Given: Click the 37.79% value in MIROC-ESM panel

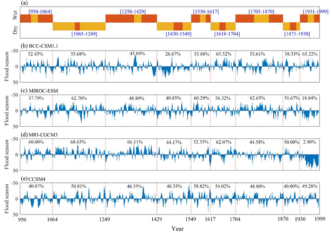Looking at the screenshot, I should 36,98.
